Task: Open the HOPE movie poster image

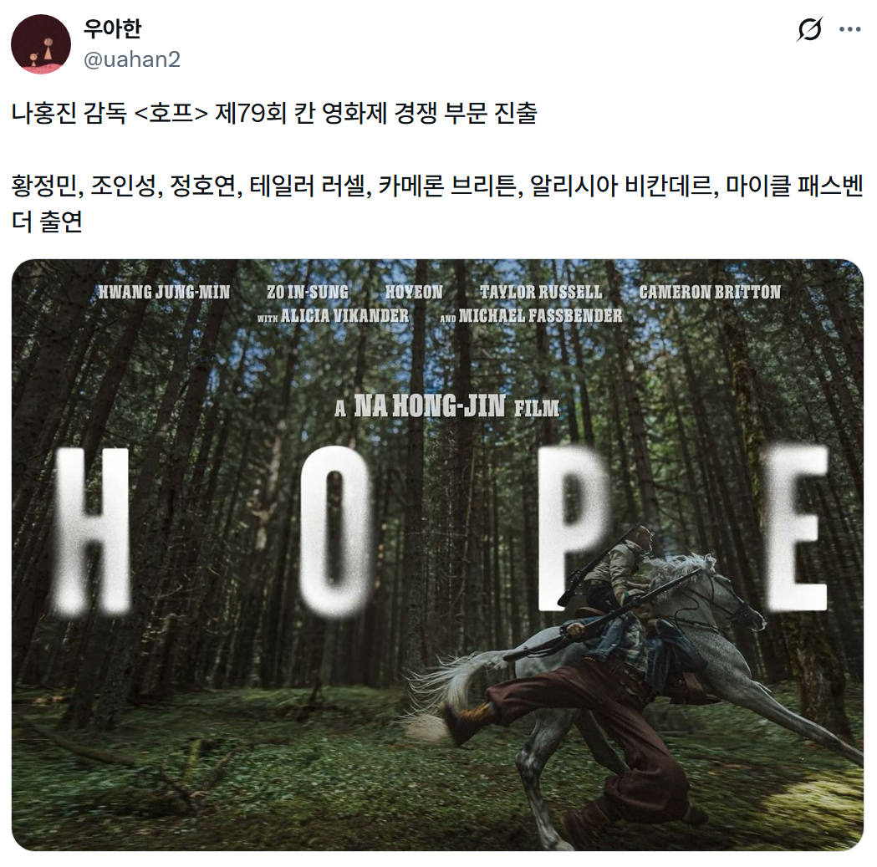Action: (x=438, y=555)
